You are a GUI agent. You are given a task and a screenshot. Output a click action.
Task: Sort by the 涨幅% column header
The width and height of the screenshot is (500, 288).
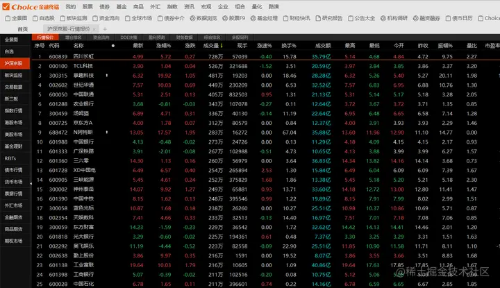pos(164,46)
